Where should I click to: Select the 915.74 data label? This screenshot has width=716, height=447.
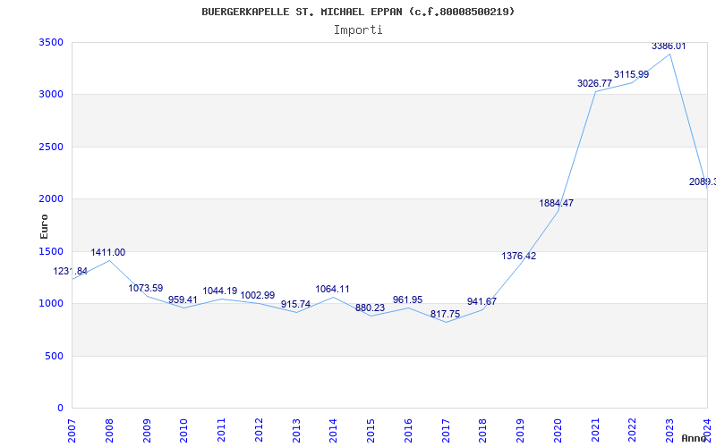click(x=295, y=304)
